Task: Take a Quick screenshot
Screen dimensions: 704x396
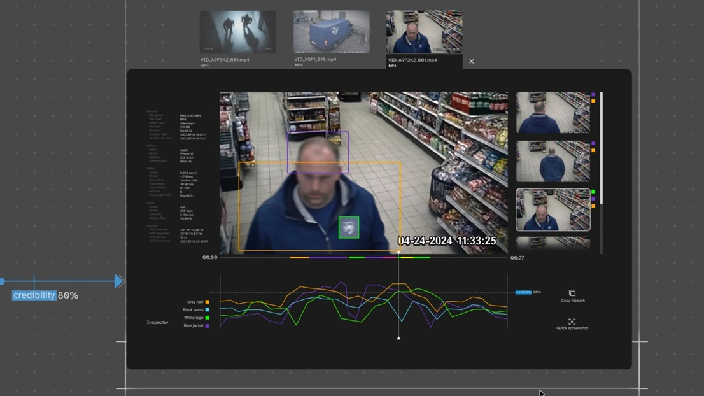Action: 572,322
